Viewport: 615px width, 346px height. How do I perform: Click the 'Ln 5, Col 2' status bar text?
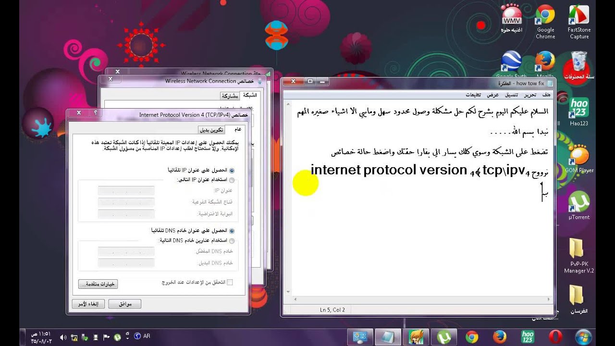(x=332, y=310)
